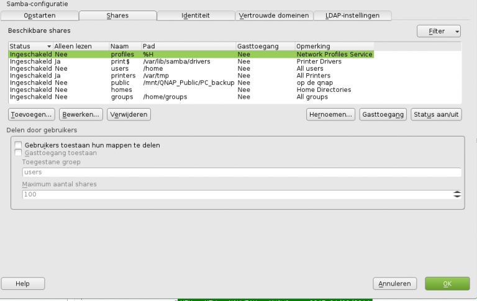
Task: Click the Toegestane groep input field
Action: coord(241,173)
